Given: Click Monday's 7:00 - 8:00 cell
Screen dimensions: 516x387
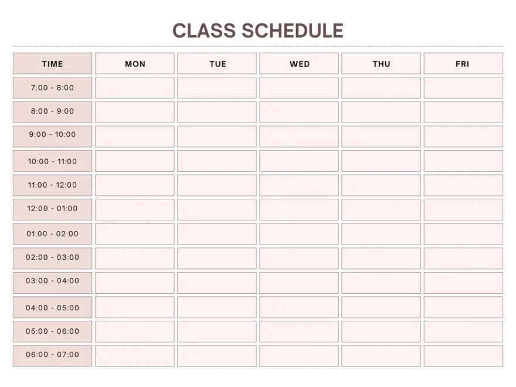Looking at the screenshot, I should pyautogui.click(x=135, y=88).
